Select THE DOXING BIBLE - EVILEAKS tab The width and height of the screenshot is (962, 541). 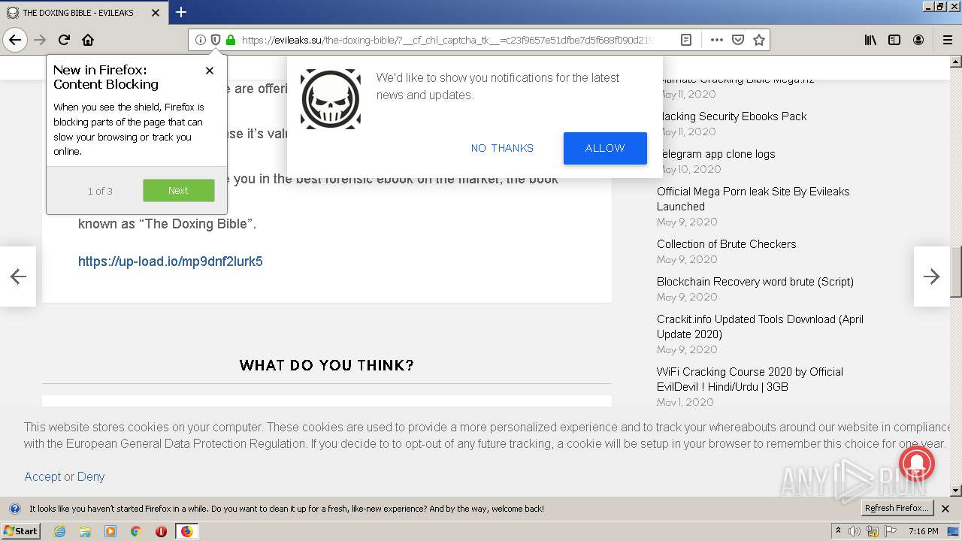click(83, 13)
